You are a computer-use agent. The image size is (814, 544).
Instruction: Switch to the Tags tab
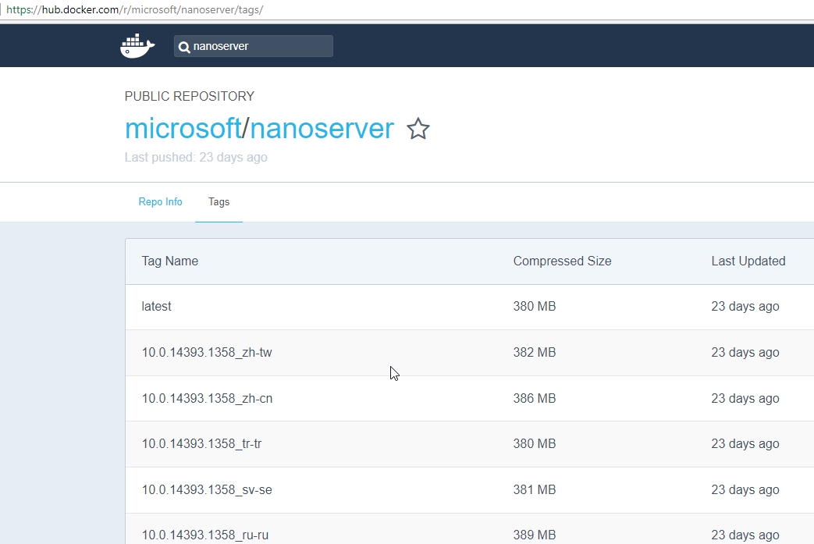click(219, 201)
